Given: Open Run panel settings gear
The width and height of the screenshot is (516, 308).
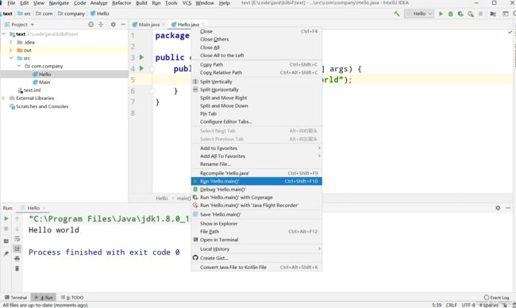Looking at the screenshot, I should (498, 208).
